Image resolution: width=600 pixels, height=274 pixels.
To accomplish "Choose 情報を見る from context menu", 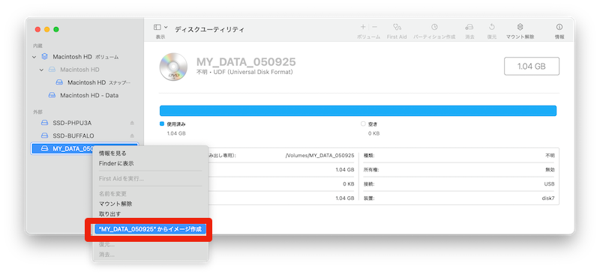I will (x=112, y=153).
